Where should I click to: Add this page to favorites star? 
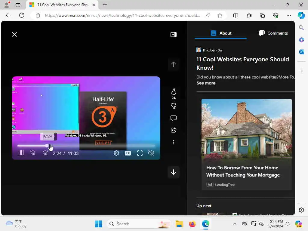coord(220,15)
